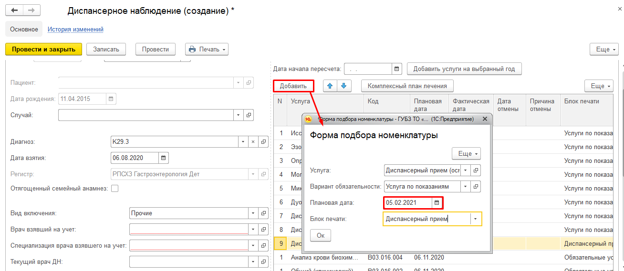Open calendar for Дата взятия field
Image resolution: width=624 pixels, height=271 pixels.
point(163,158)
